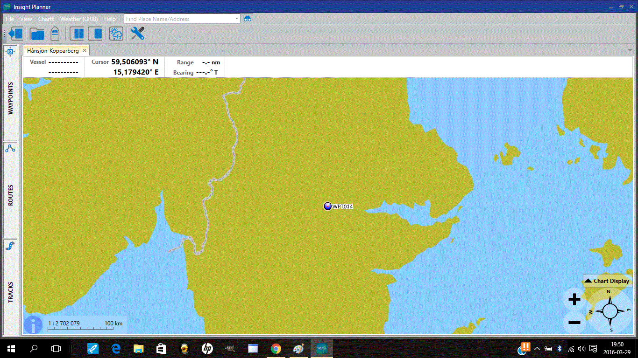Screen dimensions: 638x358
Task: Open the Charts menu
Action: (46, 19)
